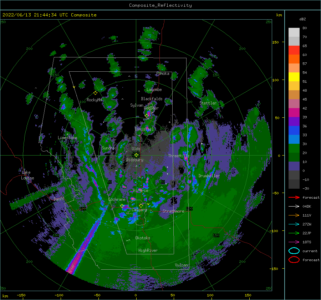
Task: Select the yellow radar-site diamond between Olds and Didsbury
Action: tap(136, 155)
